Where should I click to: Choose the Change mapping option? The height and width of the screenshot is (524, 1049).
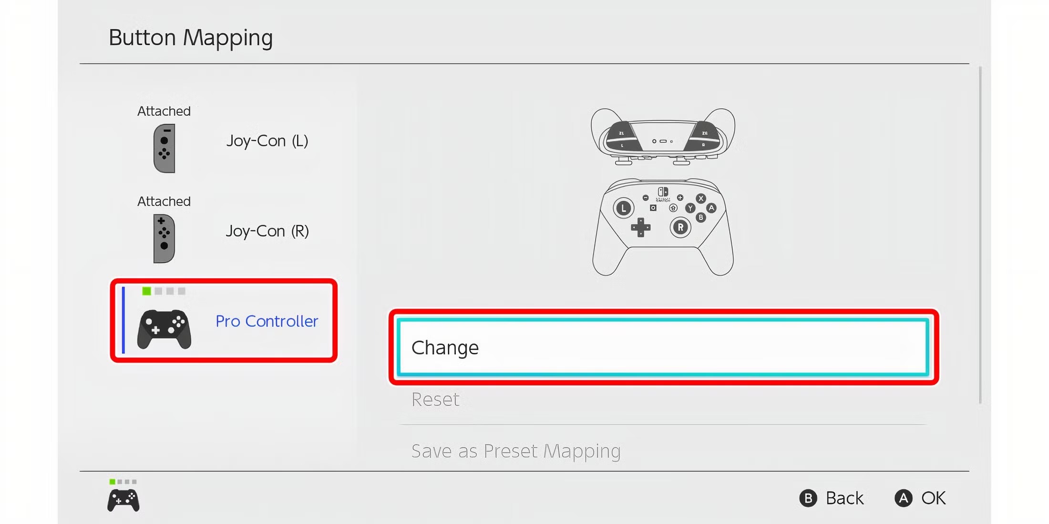click(x=663, y=347)
